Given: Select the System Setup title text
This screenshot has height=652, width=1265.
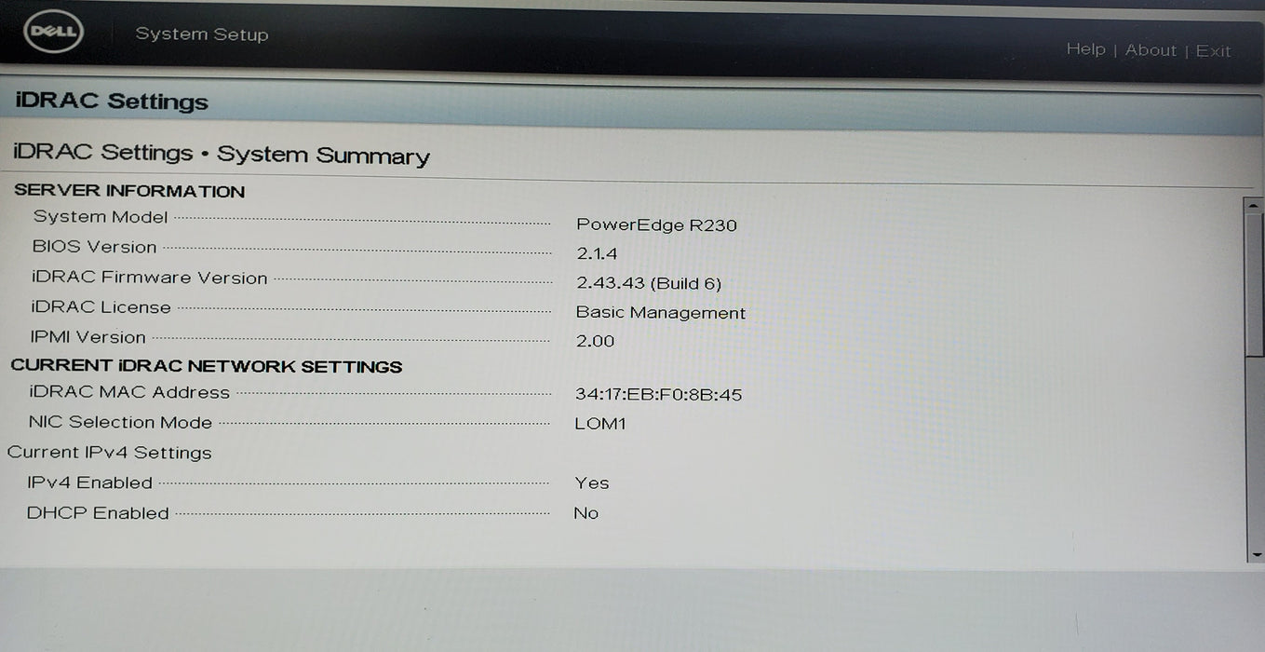Looking at the screenshot, I should point(202,34).
